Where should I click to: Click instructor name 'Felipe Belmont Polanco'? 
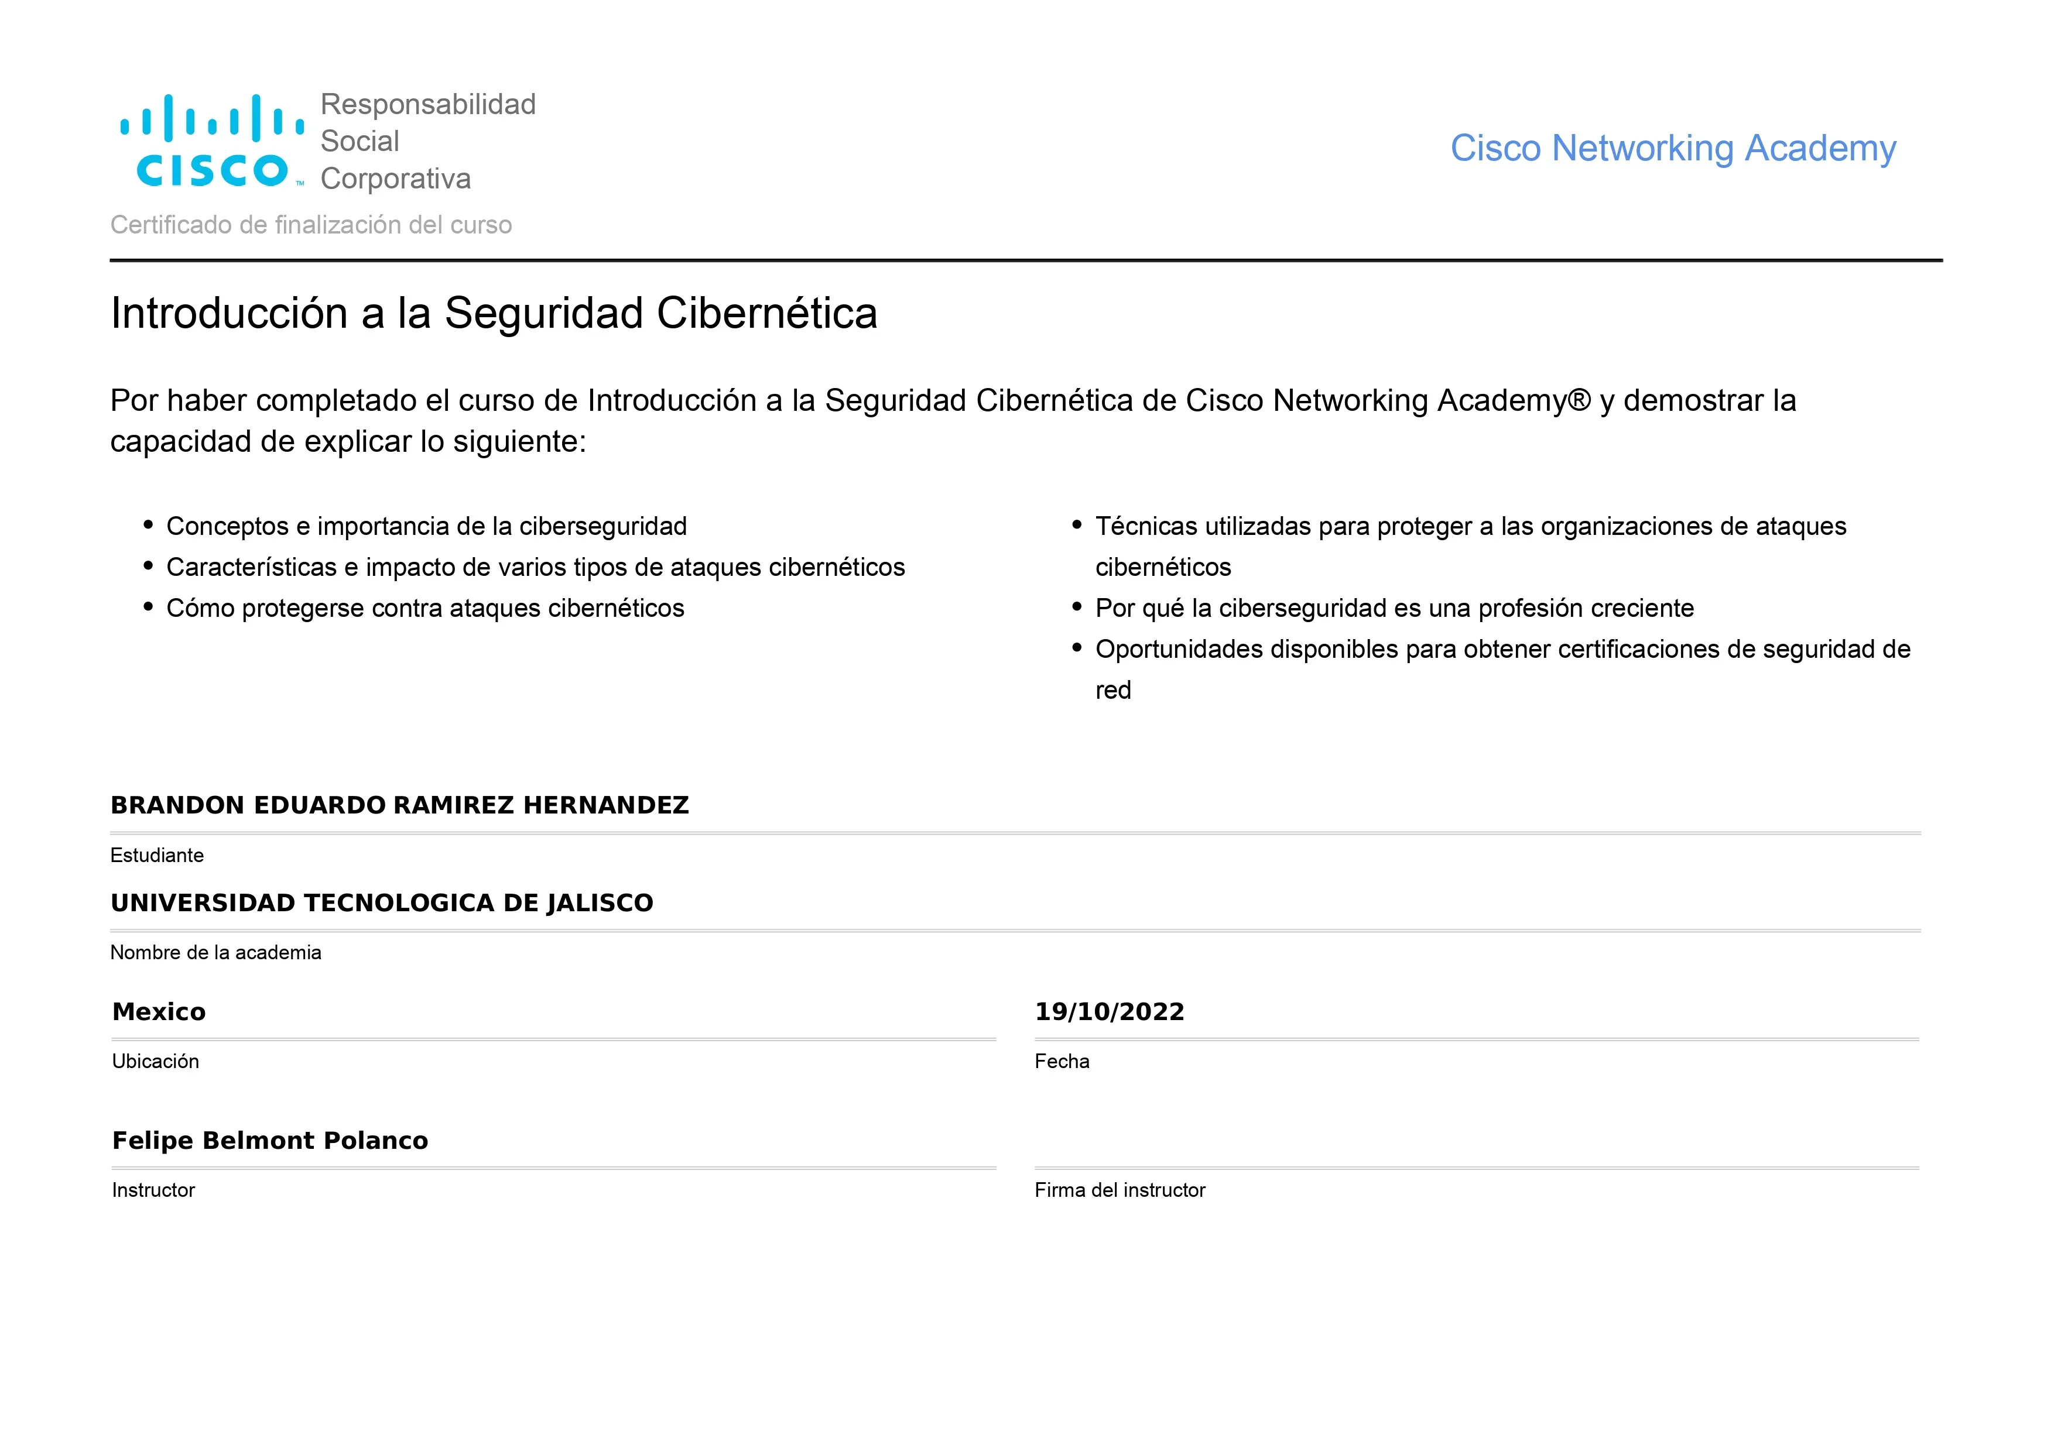pos(270,1141)
